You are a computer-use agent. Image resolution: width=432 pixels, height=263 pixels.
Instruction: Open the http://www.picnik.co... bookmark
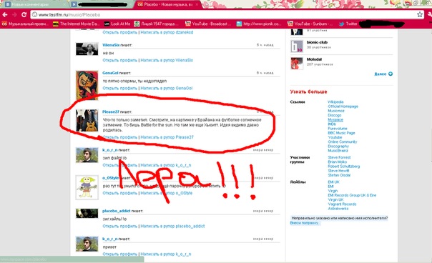[259, 24]
